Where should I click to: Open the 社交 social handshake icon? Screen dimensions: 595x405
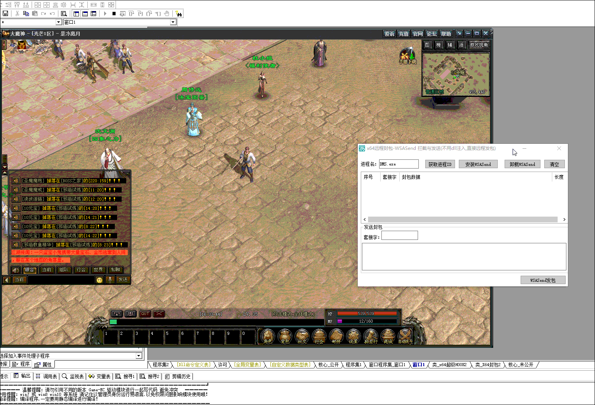[302, 336]
